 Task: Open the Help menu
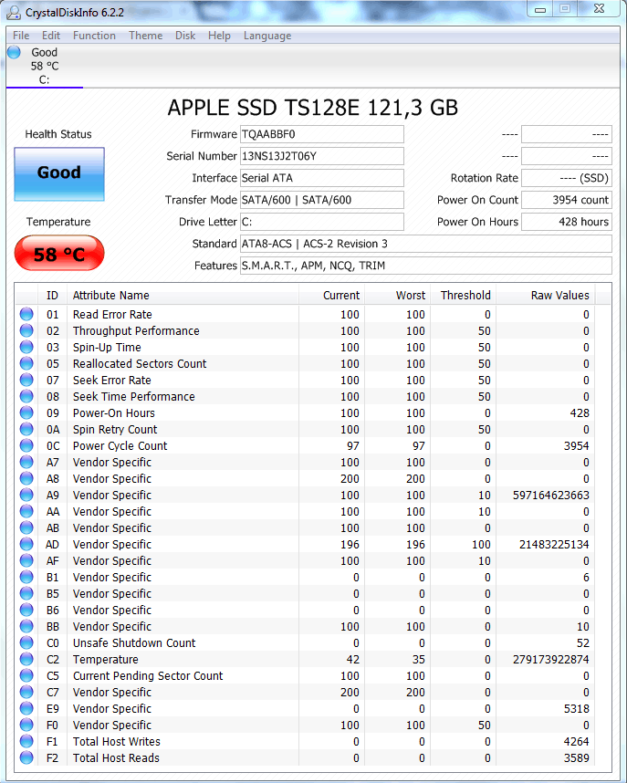coord(219,36)
